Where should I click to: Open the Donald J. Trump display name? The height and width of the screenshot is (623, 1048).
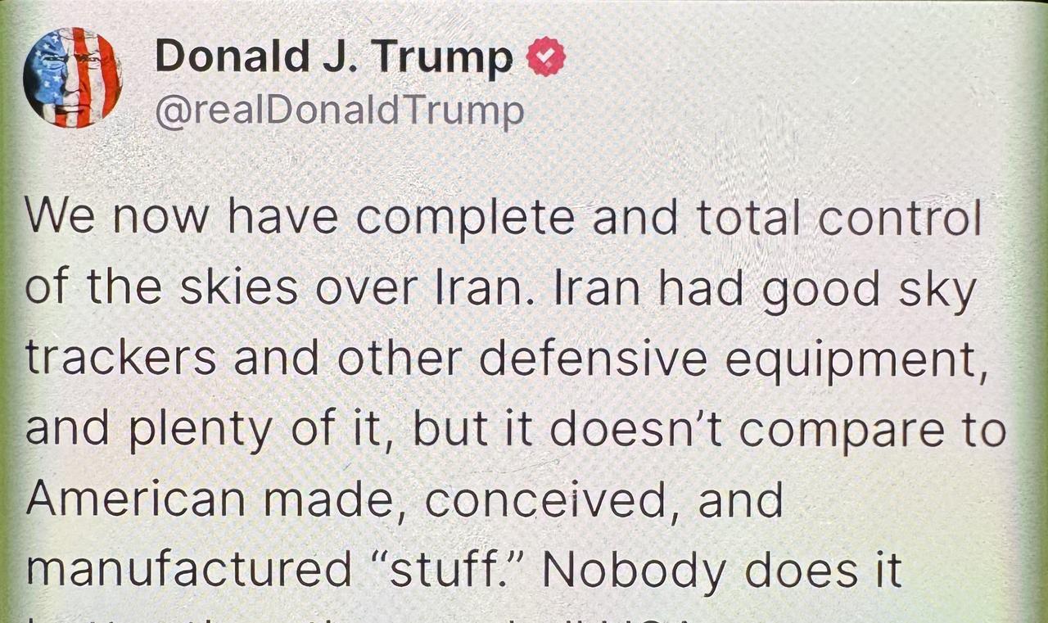[x=333, y=57]
